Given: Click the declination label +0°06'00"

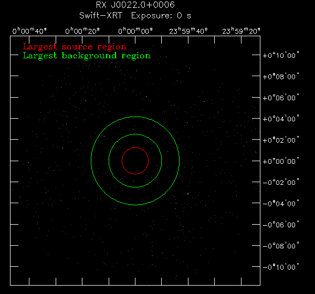Looking at the screenshot, I should click(281, 97).
